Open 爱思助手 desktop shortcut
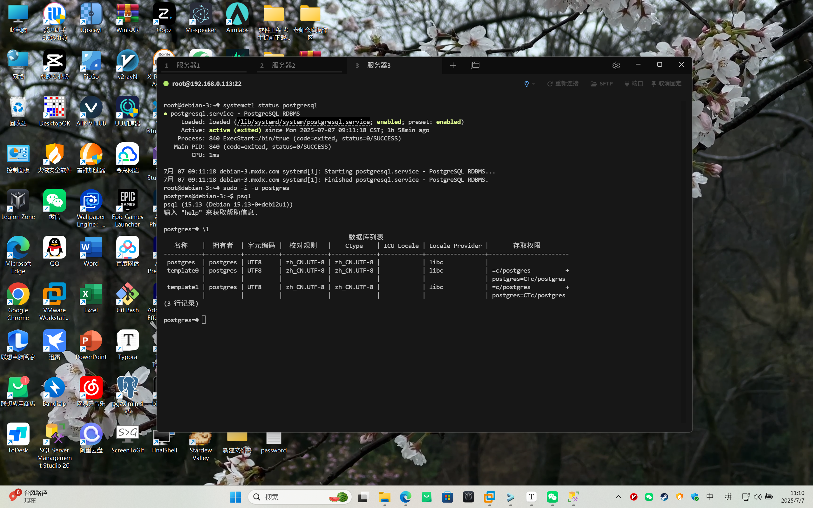 pyautogui.click(x=54, y=22)
